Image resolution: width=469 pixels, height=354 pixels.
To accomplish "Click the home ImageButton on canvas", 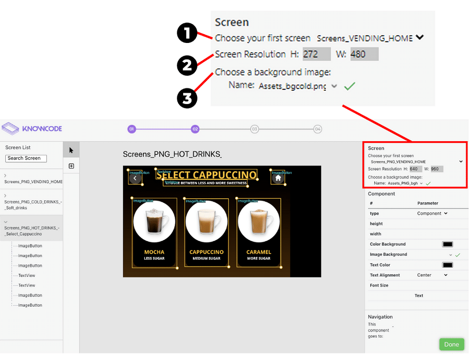I will (x=278, y=178).
